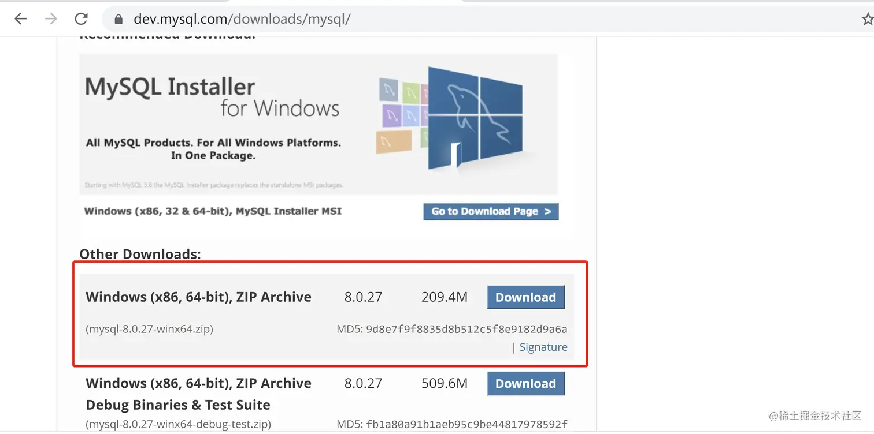The image size is (874, 434).
Task: Download the 209.4M ZIP Archive
Action: pos(525,297)
